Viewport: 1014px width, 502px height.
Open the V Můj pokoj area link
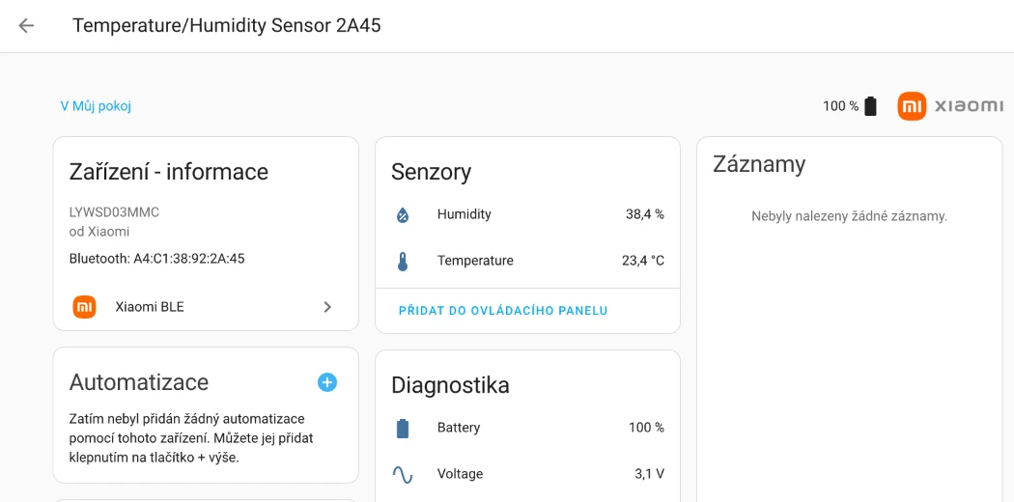(96, 106)
